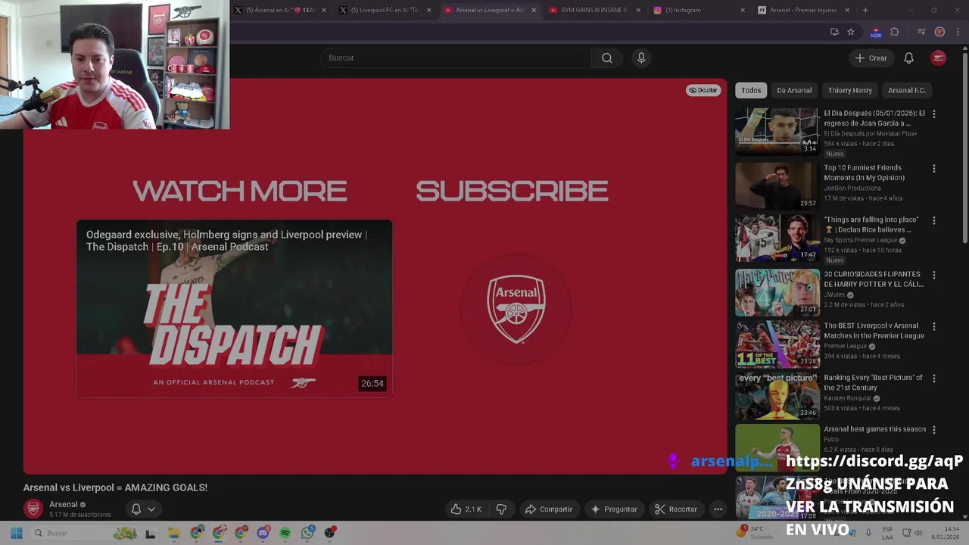Select the Thierry Henry filter chip
This screenshot has width=969, height=545.
point(849,90)
